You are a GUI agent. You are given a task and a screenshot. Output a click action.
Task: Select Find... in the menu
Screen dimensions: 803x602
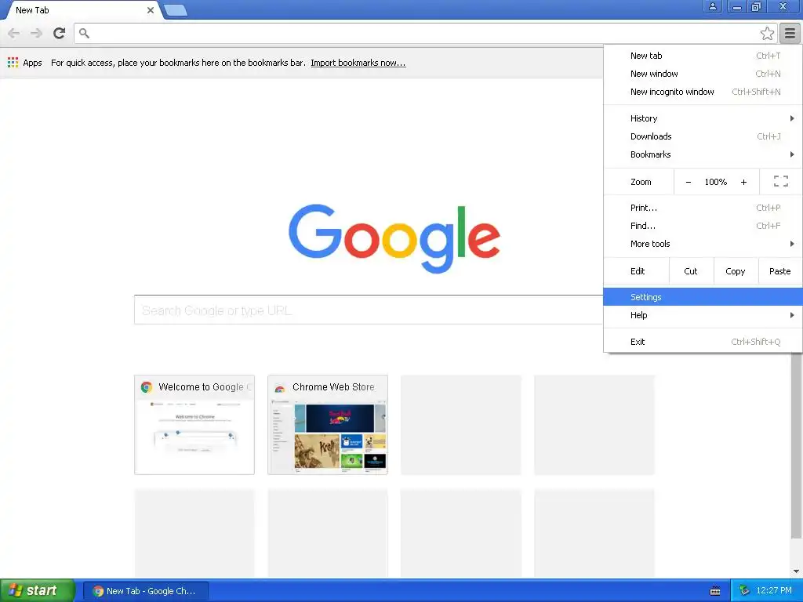click(x=703, y=226)
